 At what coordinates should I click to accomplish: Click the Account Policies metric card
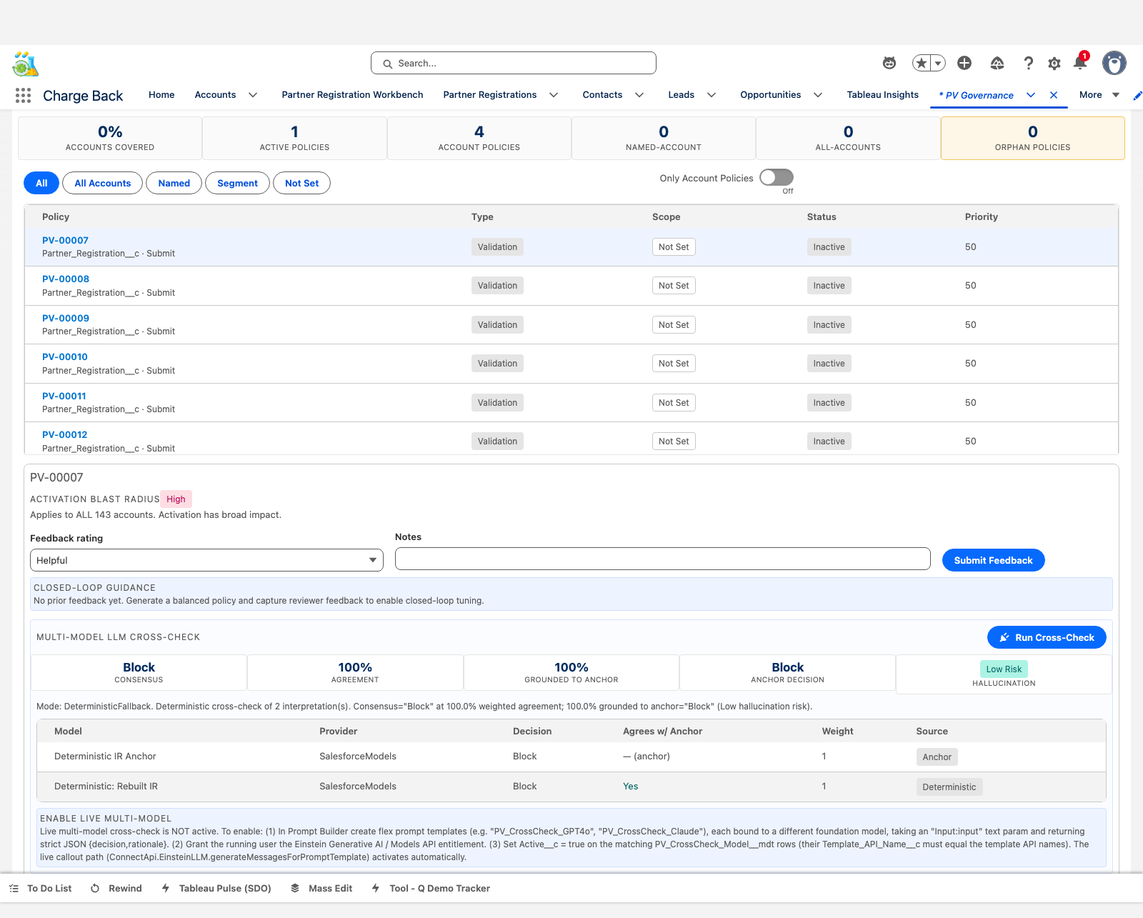[479, 138]
